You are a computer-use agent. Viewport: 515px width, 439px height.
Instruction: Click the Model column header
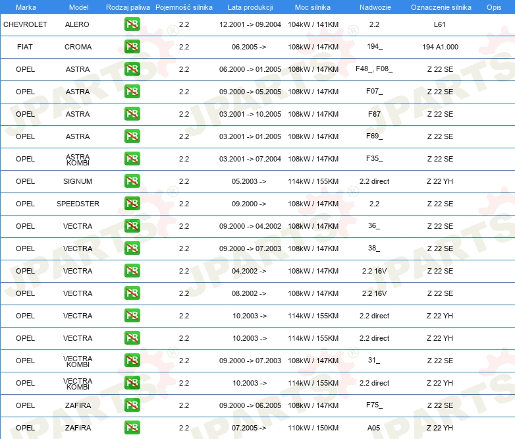point(78,7)
